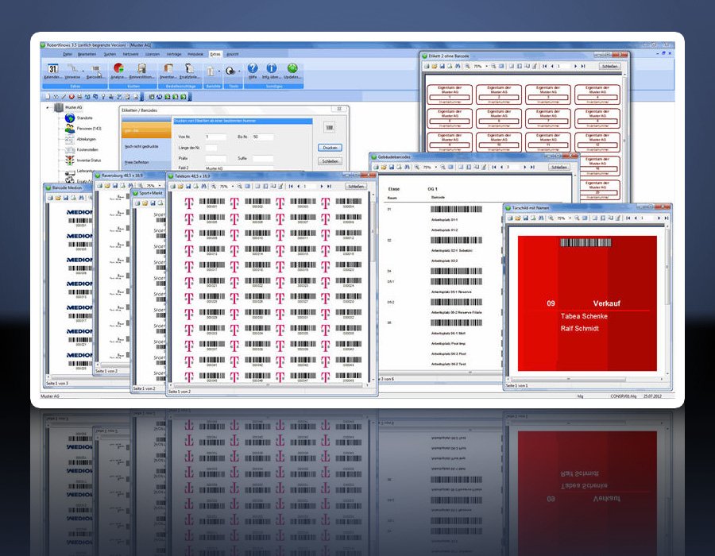Click the Suffix input field
This screenshot has width=715, height=556.
tap(263, 158)
